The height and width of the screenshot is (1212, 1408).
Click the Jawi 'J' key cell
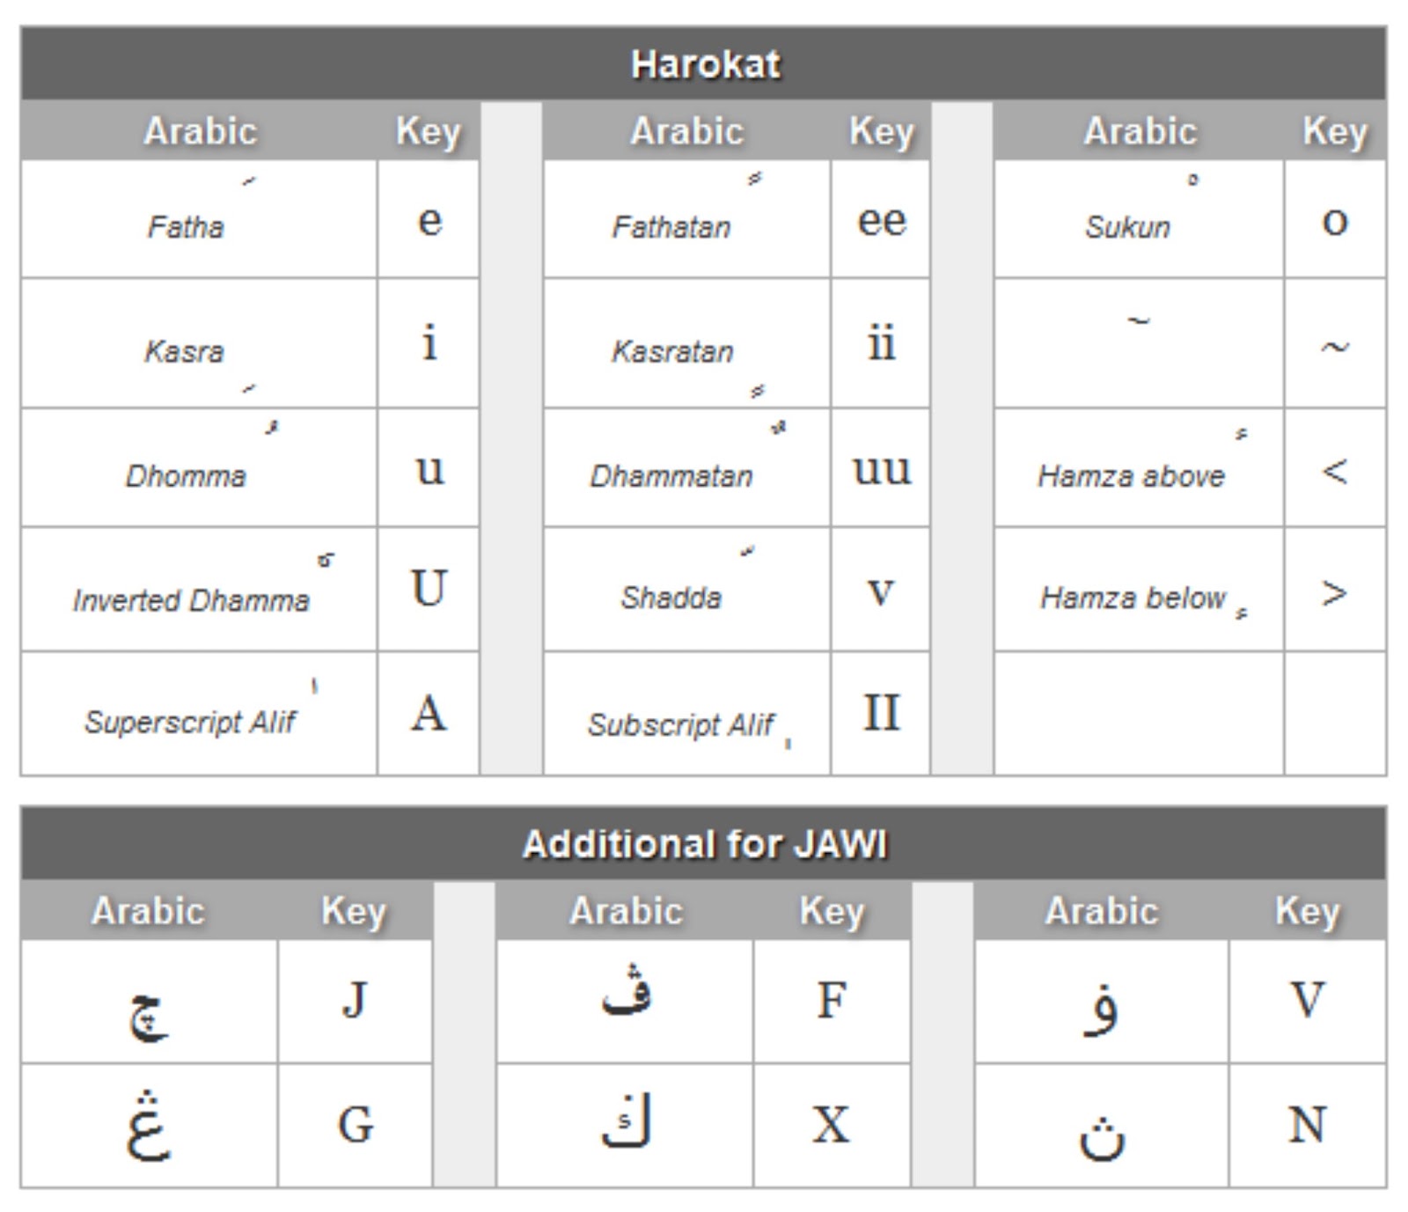355,1001
